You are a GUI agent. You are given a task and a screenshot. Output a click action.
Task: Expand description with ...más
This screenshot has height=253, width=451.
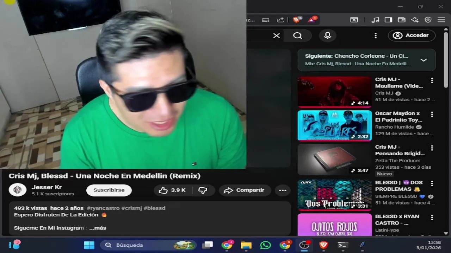pos(98,228)
